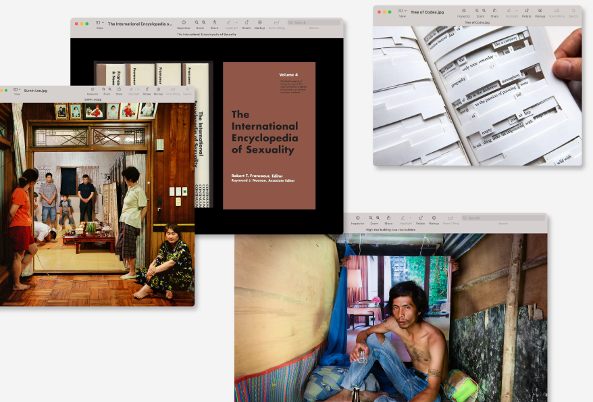The image size is (593, 402).
Task: Zoom in on the Encyclopedia window
Action: coord(204,23)
